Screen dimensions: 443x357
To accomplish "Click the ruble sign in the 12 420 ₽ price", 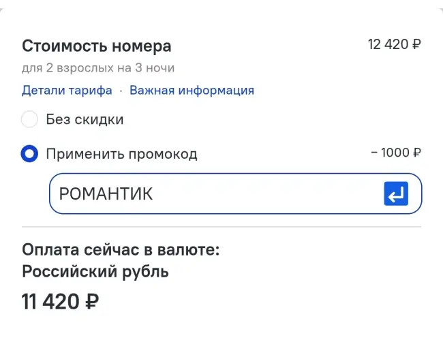I will [x=416, y=45].
